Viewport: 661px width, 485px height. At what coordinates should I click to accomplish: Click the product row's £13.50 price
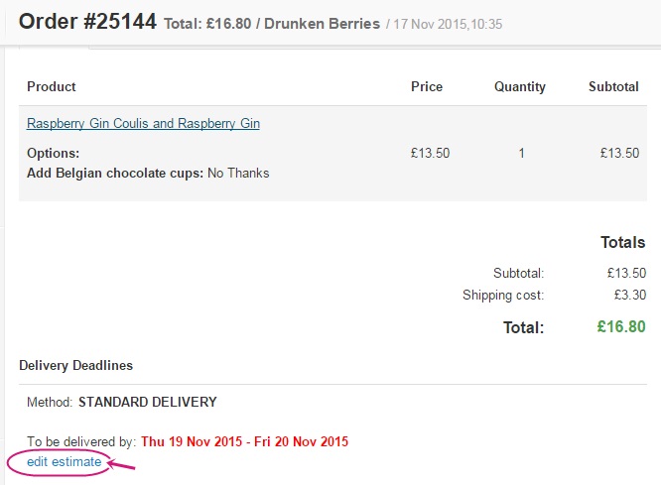click(430, 154)
